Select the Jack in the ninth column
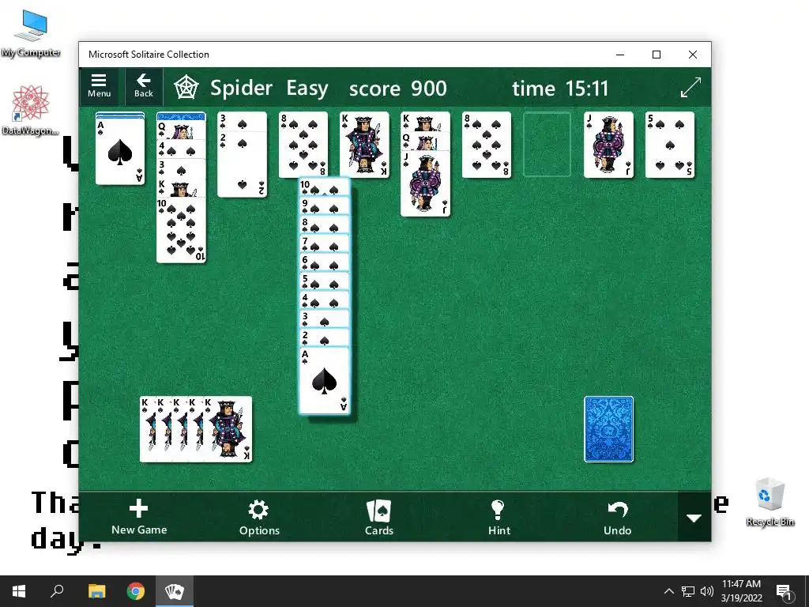Image resolution: width=809 pixels, height=607 pixels. (x=609, y=145)
